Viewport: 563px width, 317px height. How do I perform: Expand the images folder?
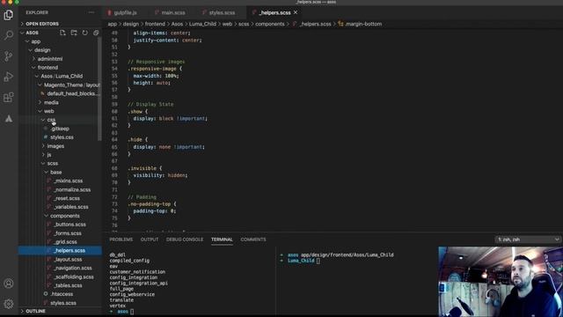click(x=60, y=146)
